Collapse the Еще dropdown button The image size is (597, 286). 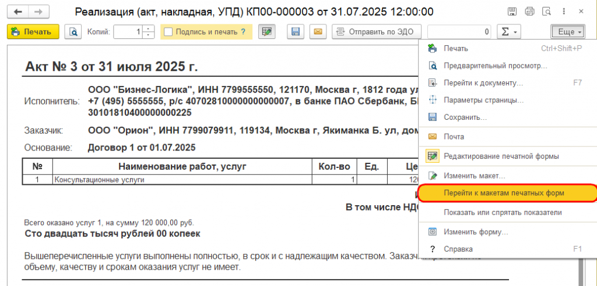tap(568, 32)
